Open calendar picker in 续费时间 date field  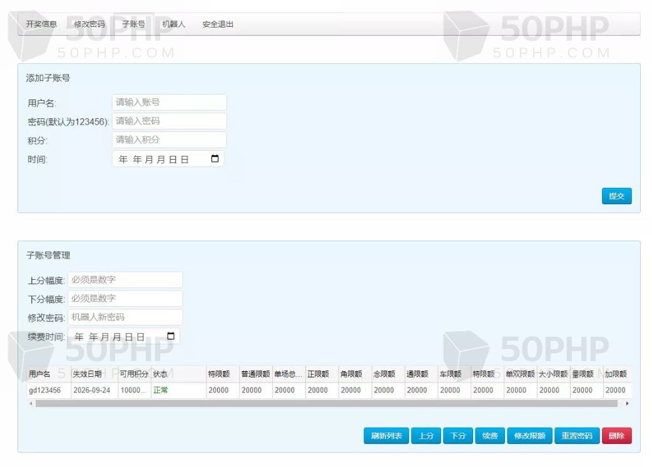171,336
